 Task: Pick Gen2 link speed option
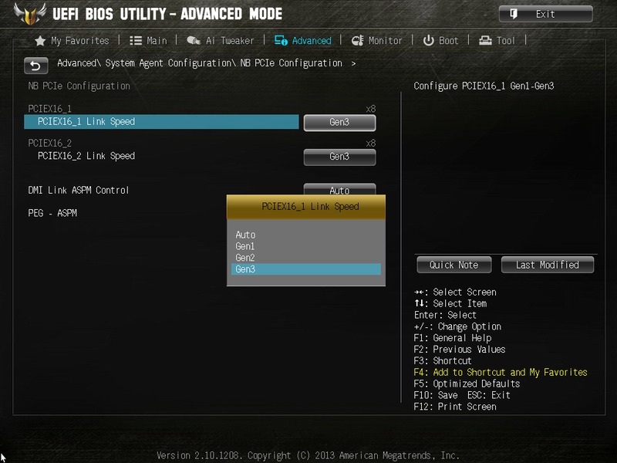(x=245, y=258)
